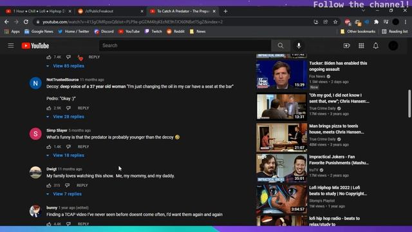Open the YouTube account avatar menu
Viewport: 412px width, 232px height.
coord(393,46)
